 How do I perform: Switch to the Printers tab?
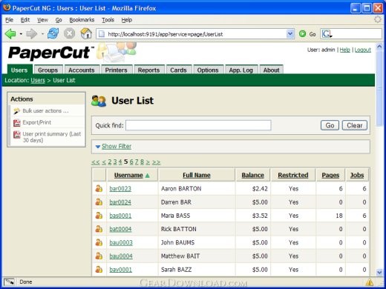click(116, 70)
